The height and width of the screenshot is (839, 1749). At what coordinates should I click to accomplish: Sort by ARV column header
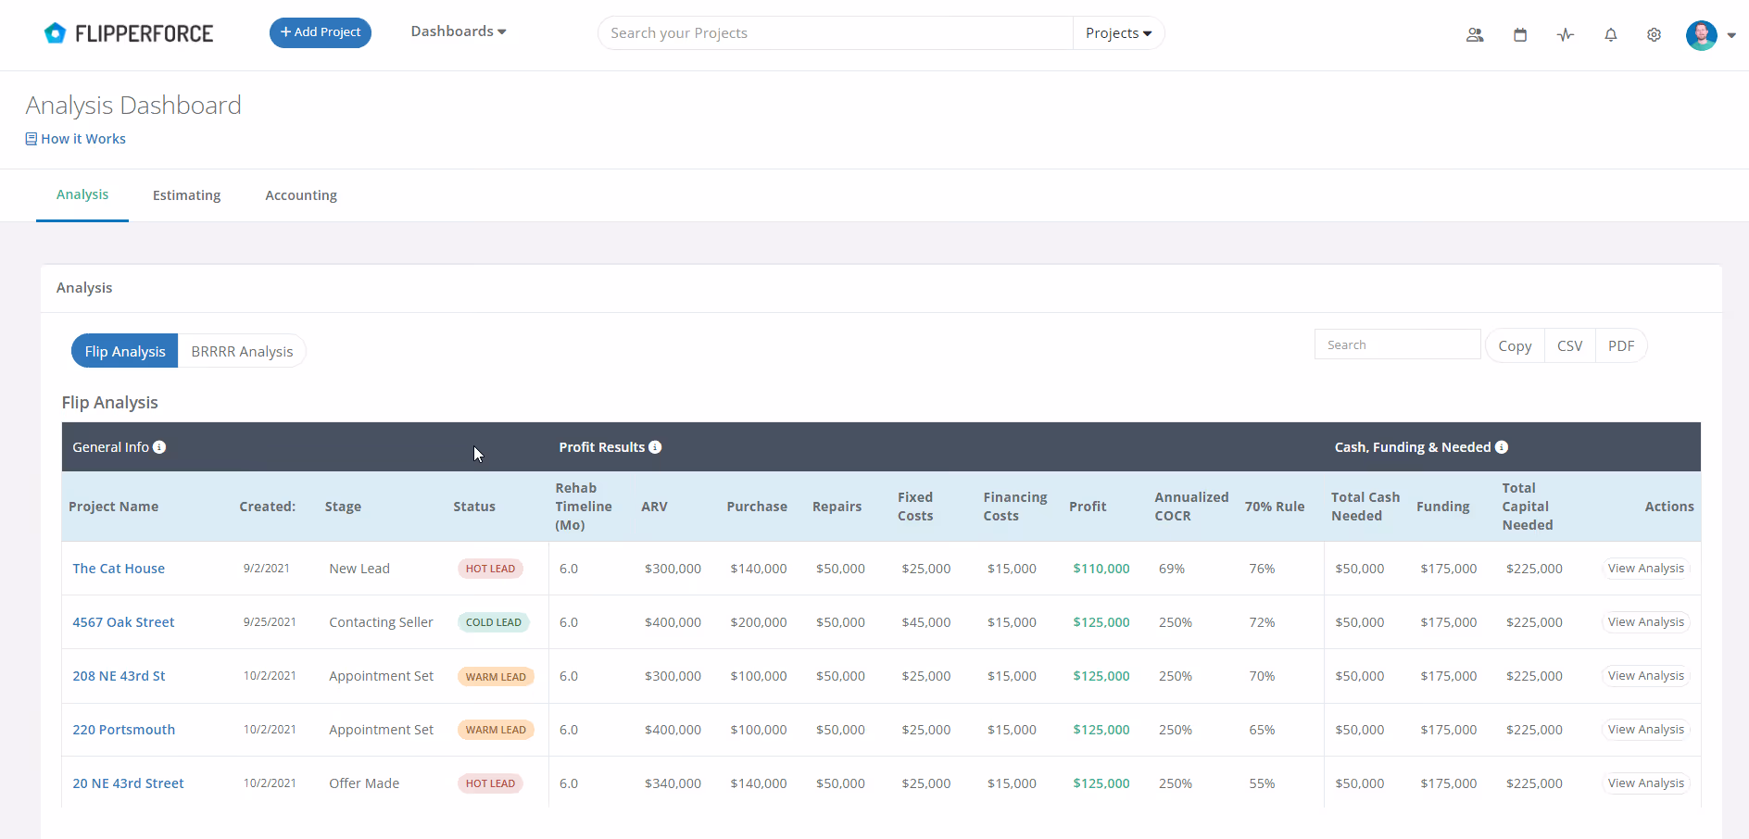point(654,507)
